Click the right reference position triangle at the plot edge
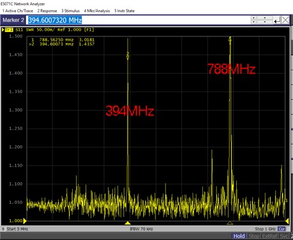Screen dimensions: 293x240 pyautogui.click(x=287, y=221)
